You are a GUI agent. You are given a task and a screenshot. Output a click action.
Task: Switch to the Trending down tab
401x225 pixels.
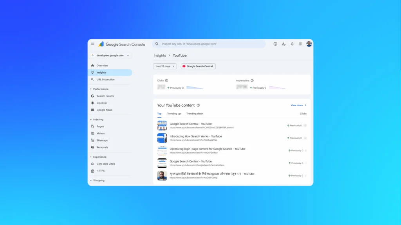pyautogui.click(x=195, y=114)
